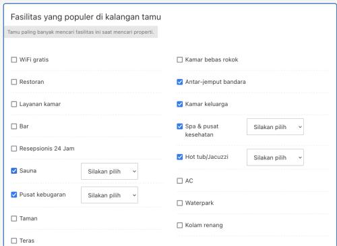Enable the WiFi gratis checkbox
The width and height of the screenshot is (337, 246).
click(x=14, y=59)
